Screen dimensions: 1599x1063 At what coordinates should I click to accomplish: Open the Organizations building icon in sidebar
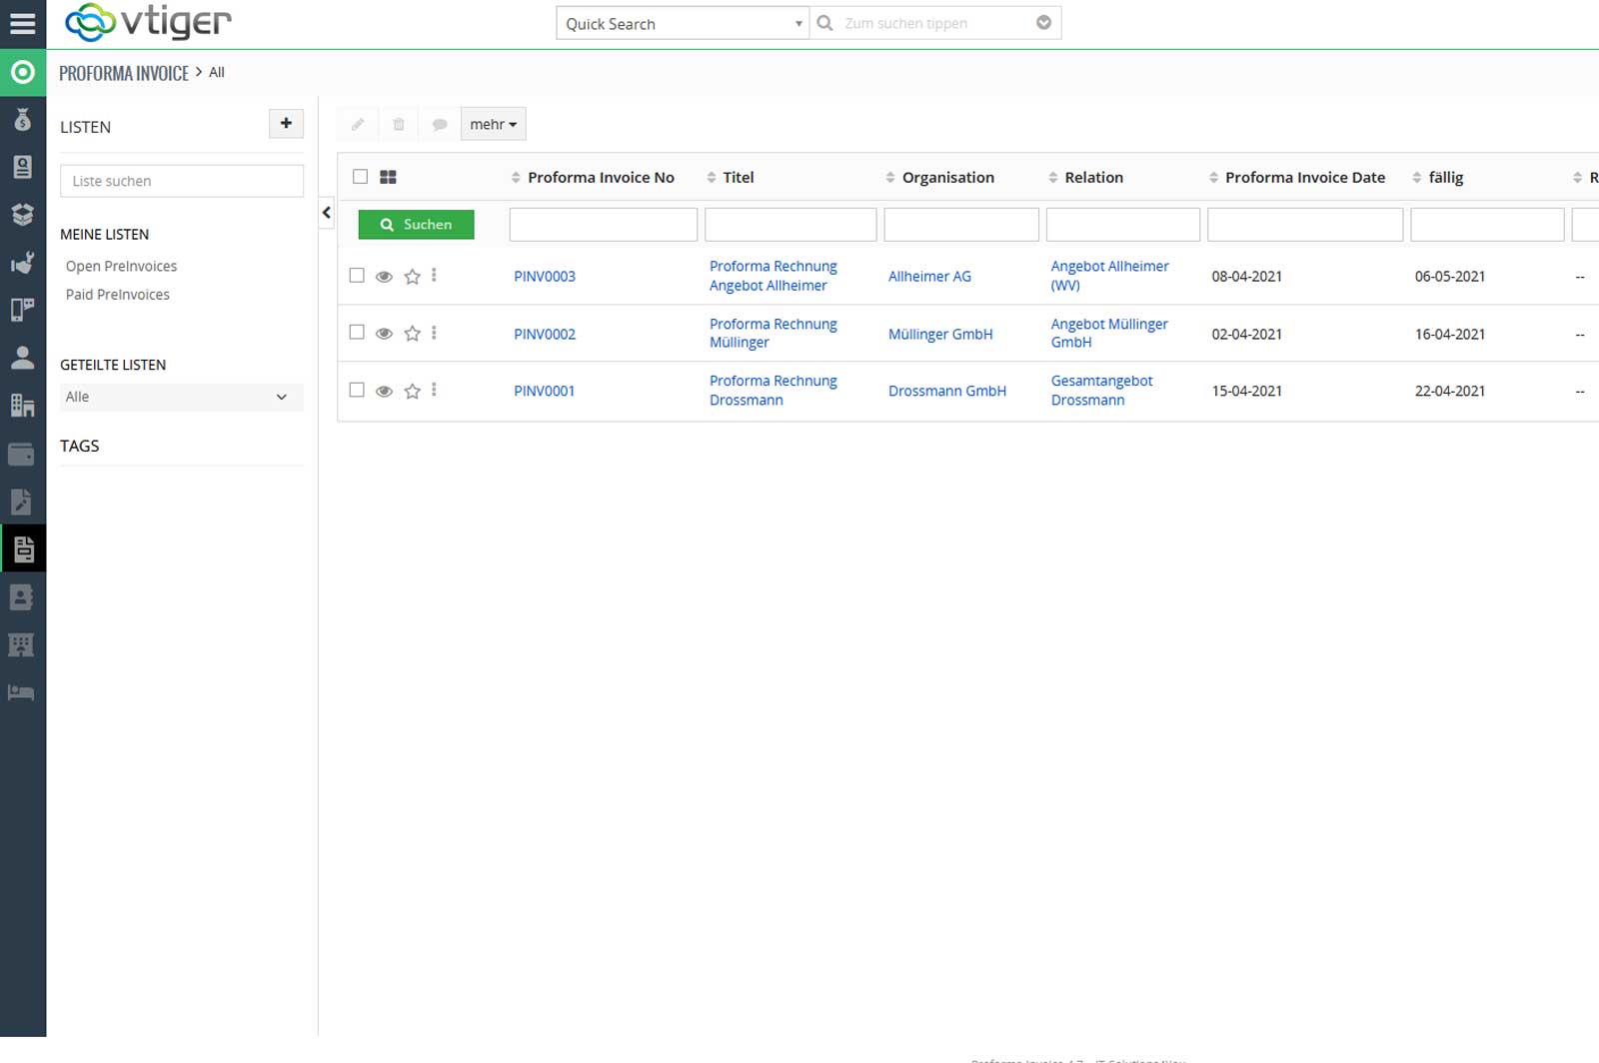coord(22,406)
